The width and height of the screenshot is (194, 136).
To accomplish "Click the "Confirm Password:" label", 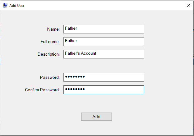I will (x=42, y=90).
